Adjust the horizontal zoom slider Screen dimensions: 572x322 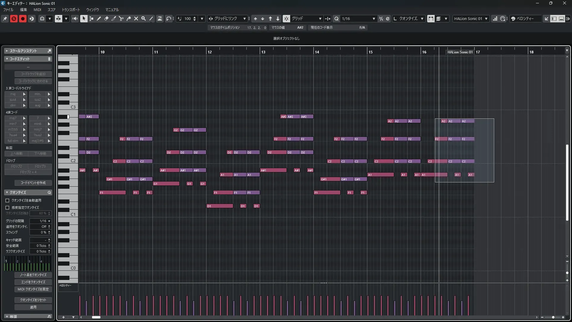click(x=553, y=317)
